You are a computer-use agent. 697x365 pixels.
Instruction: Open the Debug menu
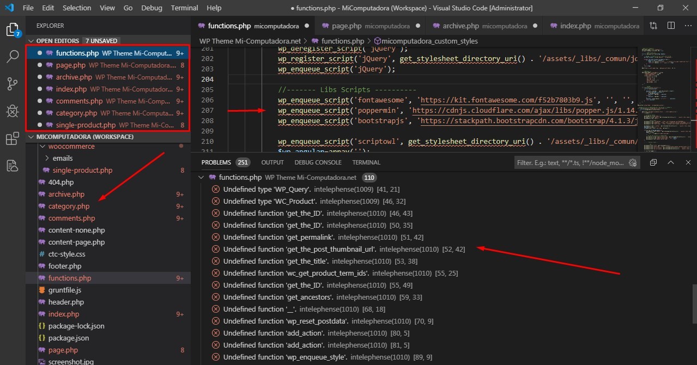click(152, 8)
